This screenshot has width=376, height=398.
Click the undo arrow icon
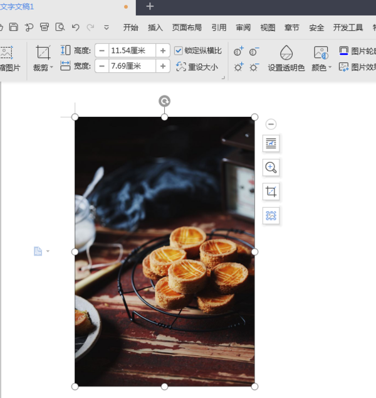coord(76,27)
